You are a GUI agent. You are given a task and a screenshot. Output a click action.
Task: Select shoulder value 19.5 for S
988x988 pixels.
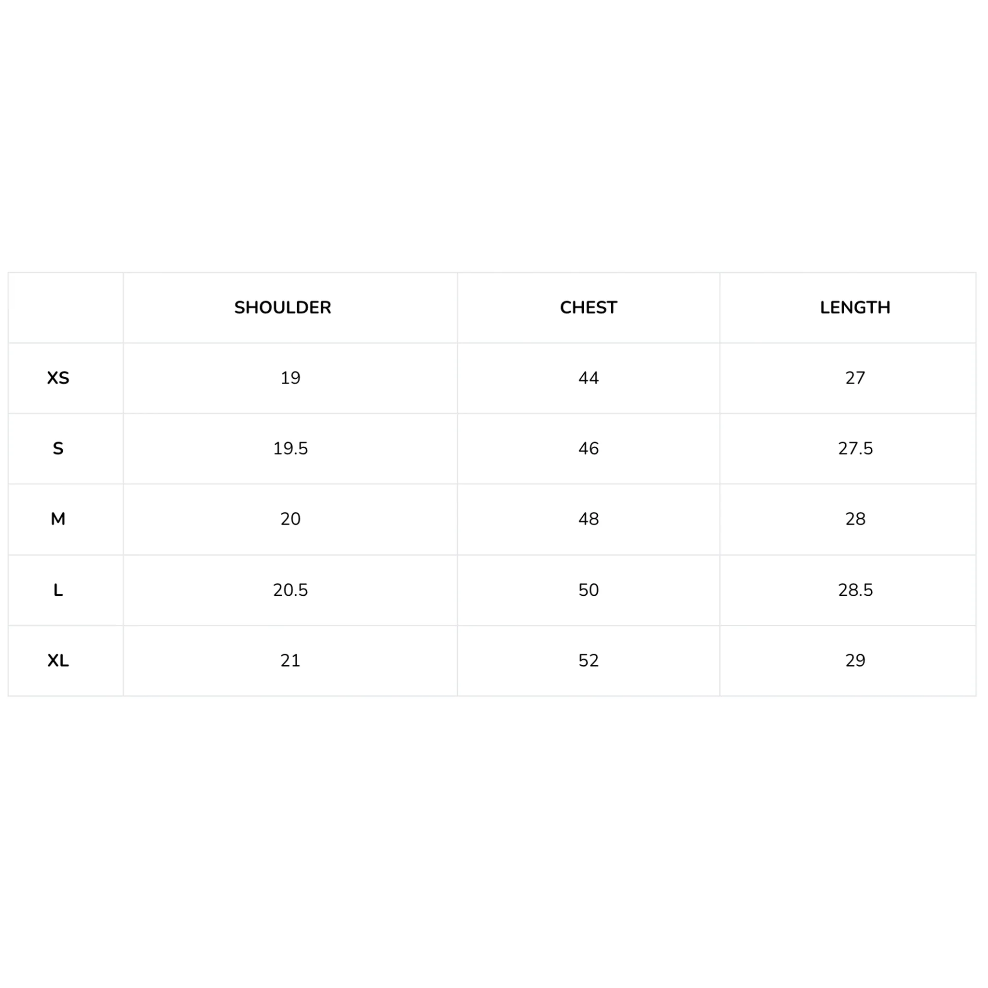click(x=290, y=449)
